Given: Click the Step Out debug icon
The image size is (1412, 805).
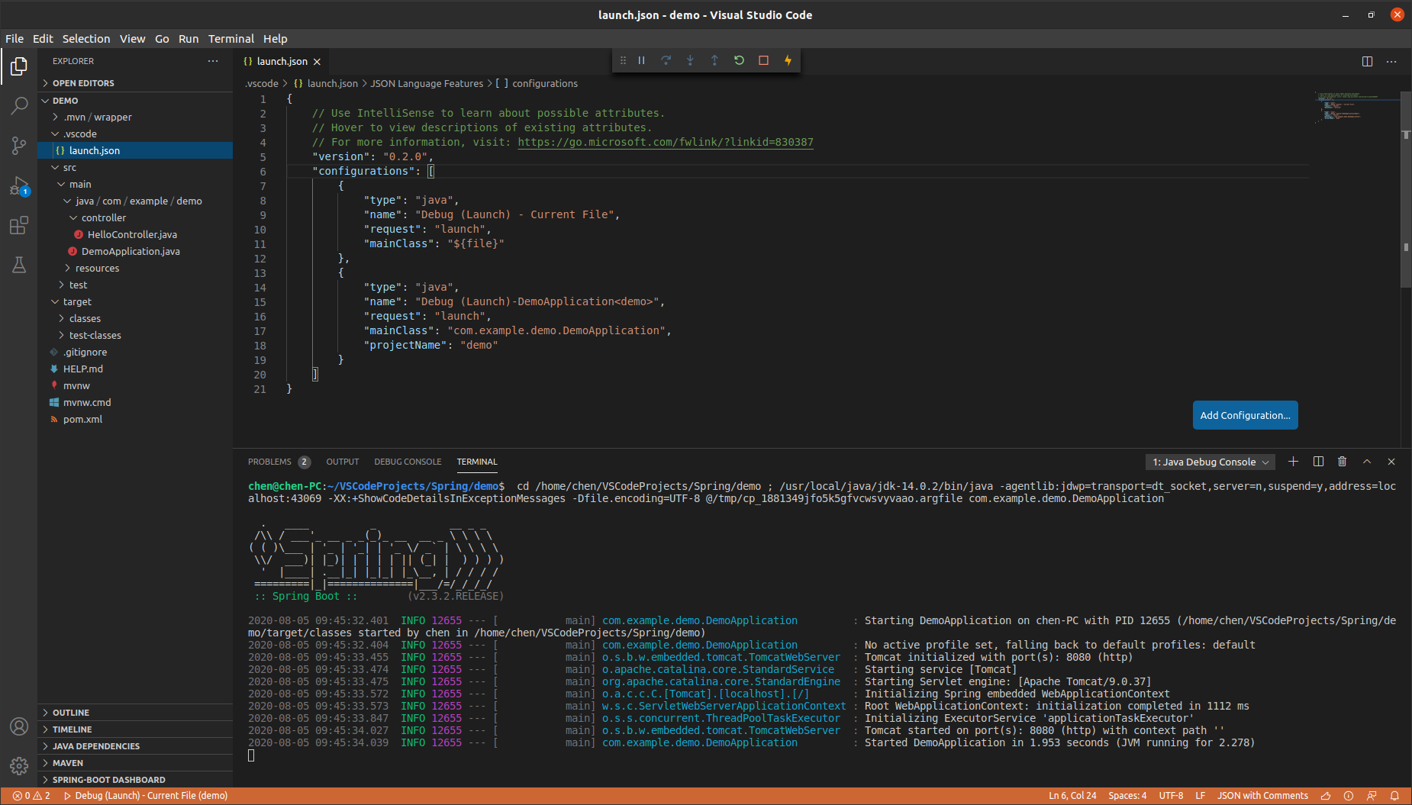Looking at the screenshot, I should [x=715, y=60].
